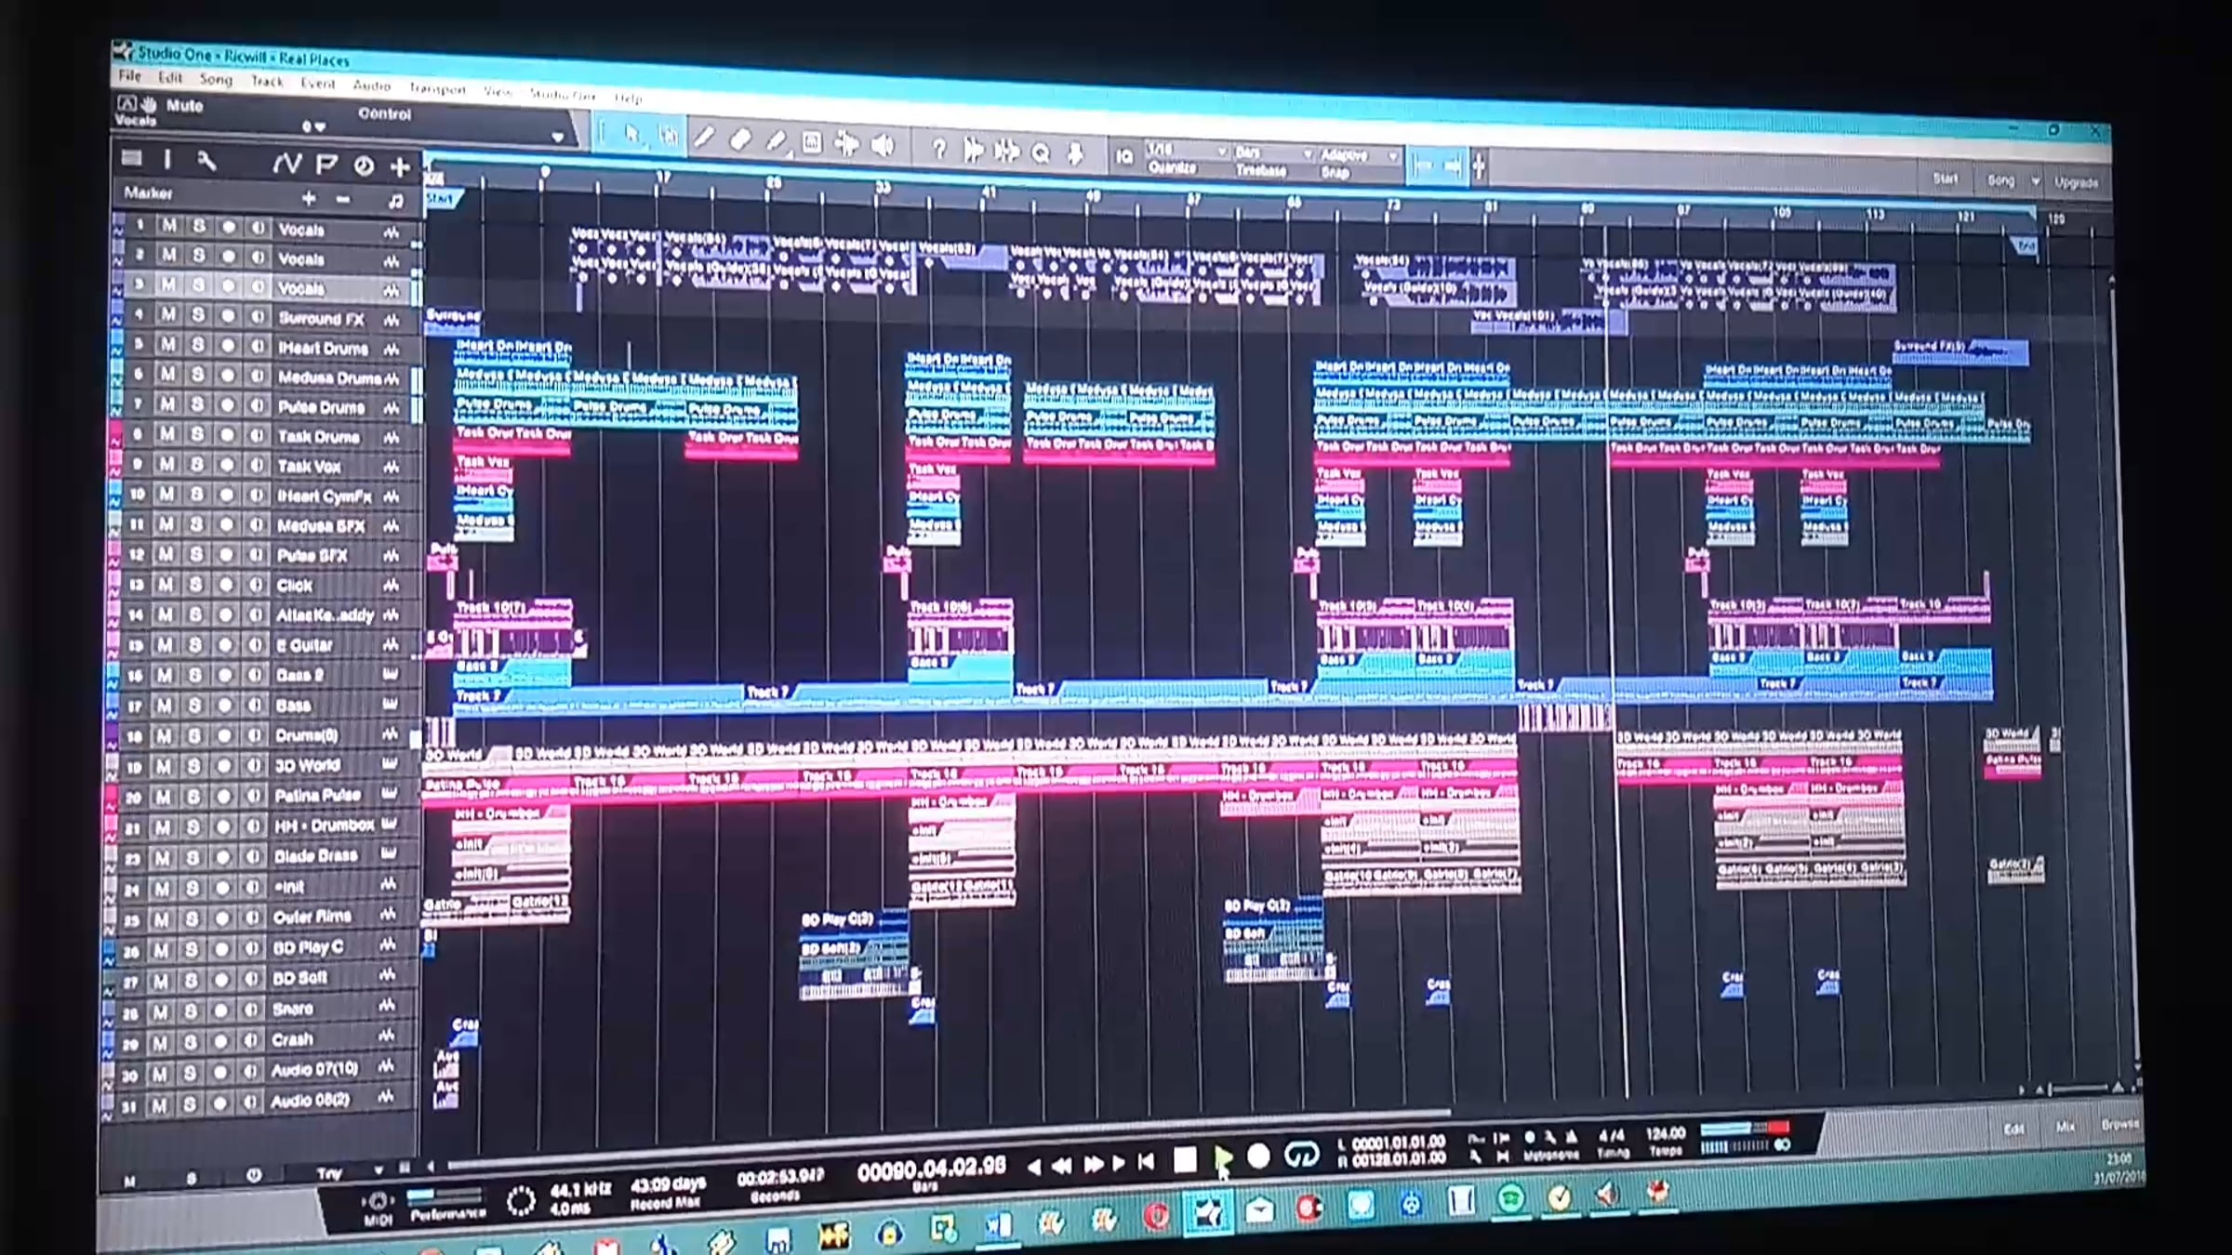Toggle the Loop button in transport

pyautogui.click(x=1301, y=1156)
